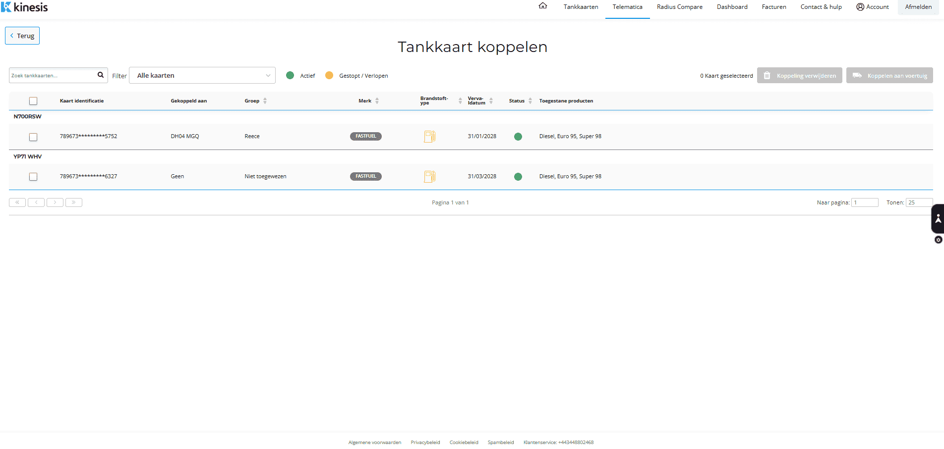Open the Tankkaarten menu item

pos(581,7)
